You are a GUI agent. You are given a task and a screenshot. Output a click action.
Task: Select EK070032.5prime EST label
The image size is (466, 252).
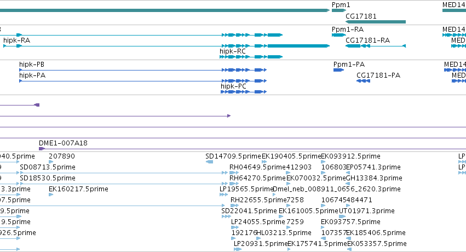pyautogui.click(x=316, y=178)
